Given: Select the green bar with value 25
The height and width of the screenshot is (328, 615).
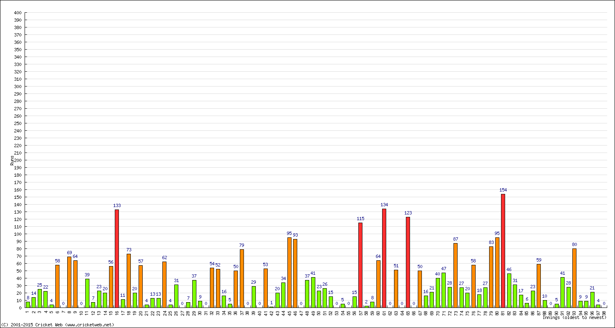Looking at the screenshot, I should 40,298.
